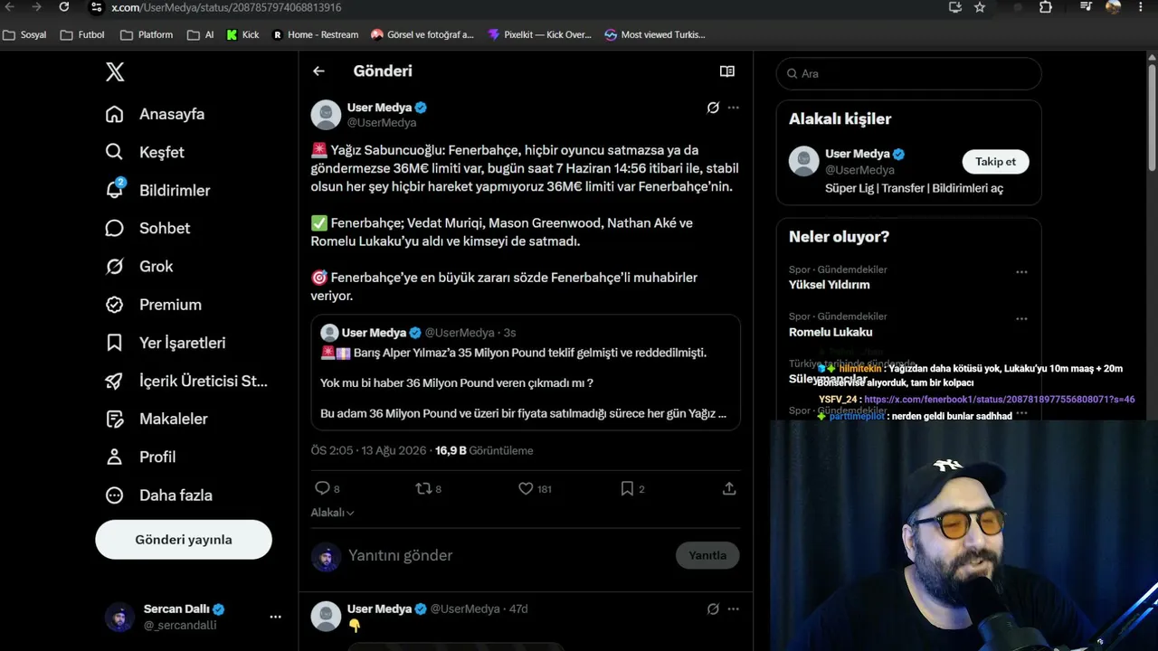The height and width of the screenshot is (651, 1158).
Task: Click the Grok icon on the main post
Action: point(713,108)
